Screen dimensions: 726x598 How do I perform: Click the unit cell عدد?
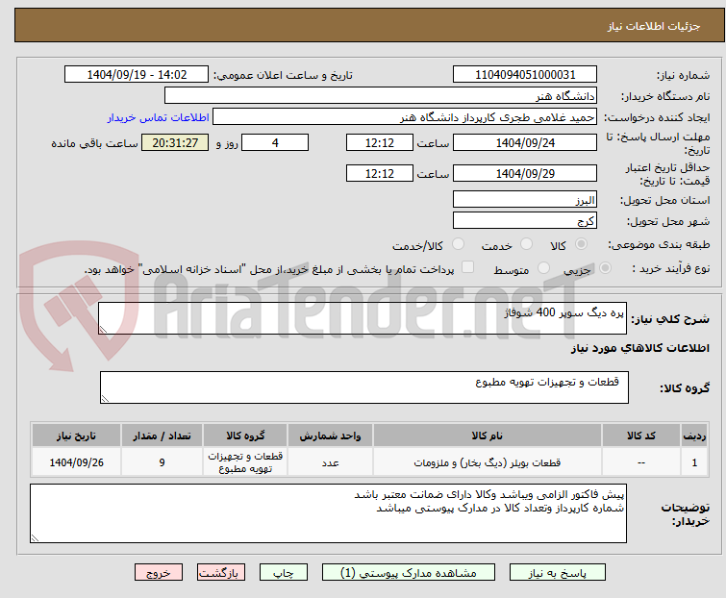click(x=330, y=461)
